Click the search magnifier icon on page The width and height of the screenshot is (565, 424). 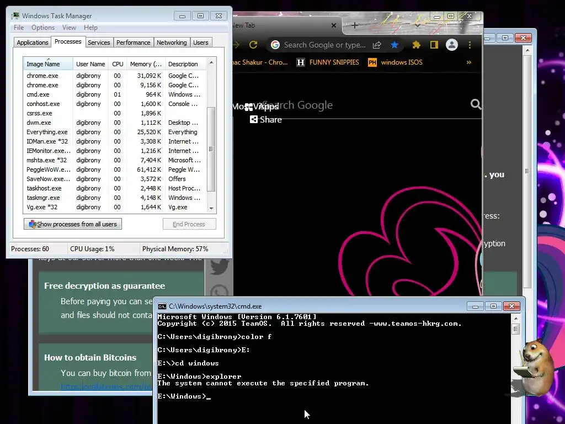476,104
